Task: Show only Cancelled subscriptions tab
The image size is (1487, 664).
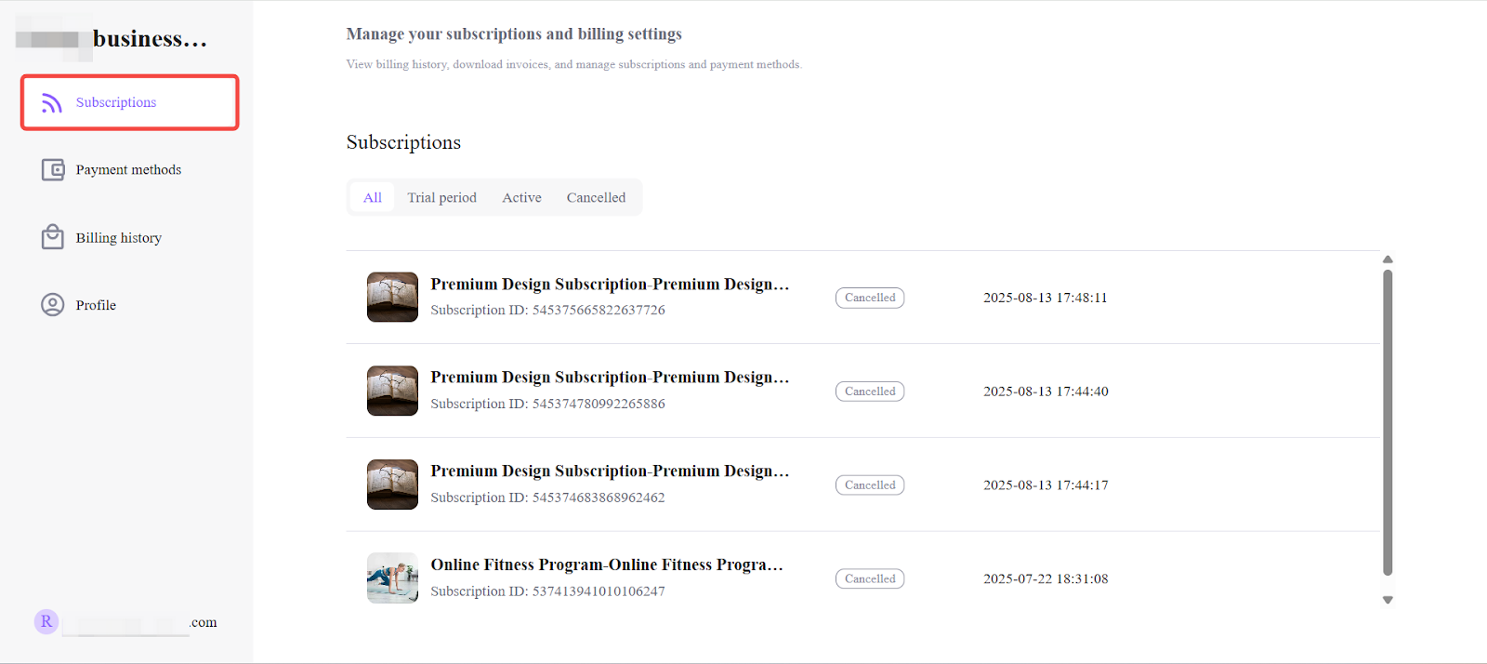Action: (x=596, y=197)
